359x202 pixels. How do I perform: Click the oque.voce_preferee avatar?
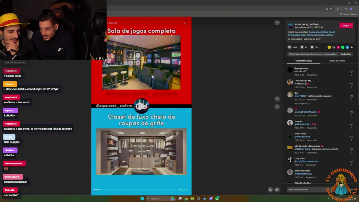[x=291, y=26]
